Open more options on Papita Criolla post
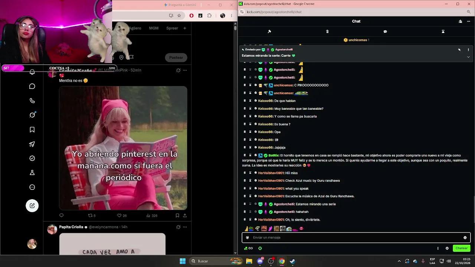This screenshot has height=267, width=475. pyautogui.click(x=185, y=227)
